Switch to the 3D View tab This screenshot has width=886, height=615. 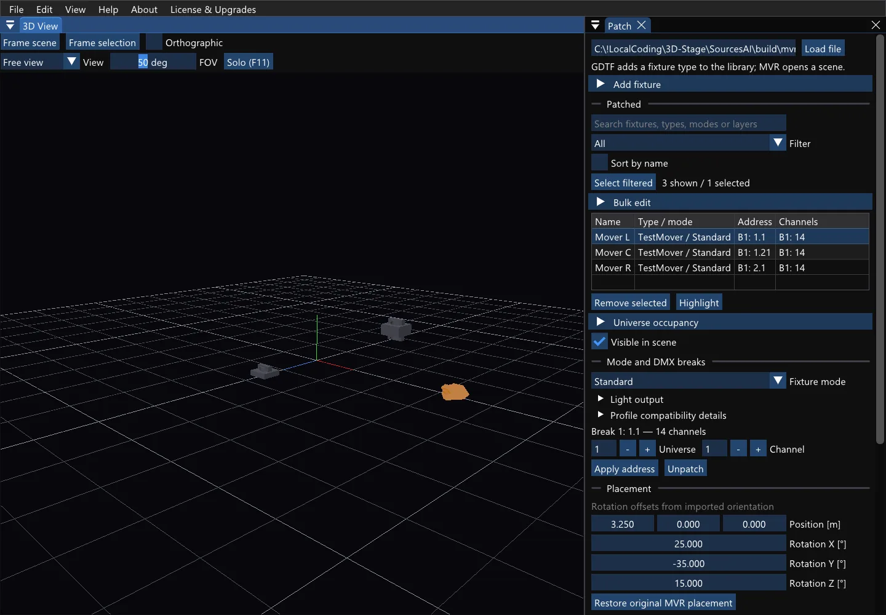pos(40,26)
